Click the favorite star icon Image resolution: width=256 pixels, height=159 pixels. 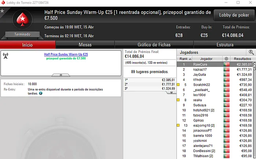point(2,11)
